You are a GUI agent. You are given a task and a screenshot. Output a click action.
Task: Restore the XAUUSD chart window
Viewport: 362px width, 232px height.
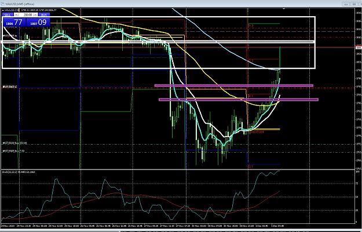click(x=354, y=3)
